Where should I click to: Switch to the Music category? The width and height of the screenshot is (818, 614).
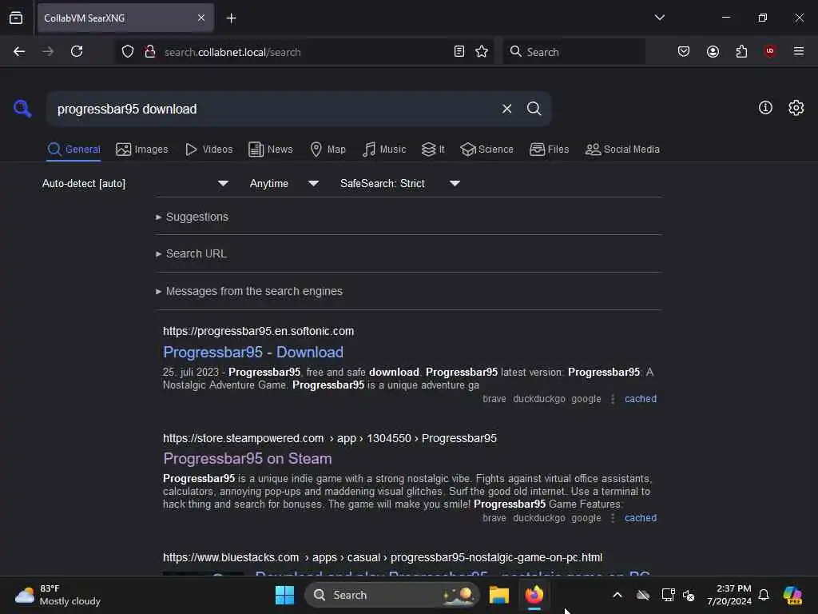384,150
